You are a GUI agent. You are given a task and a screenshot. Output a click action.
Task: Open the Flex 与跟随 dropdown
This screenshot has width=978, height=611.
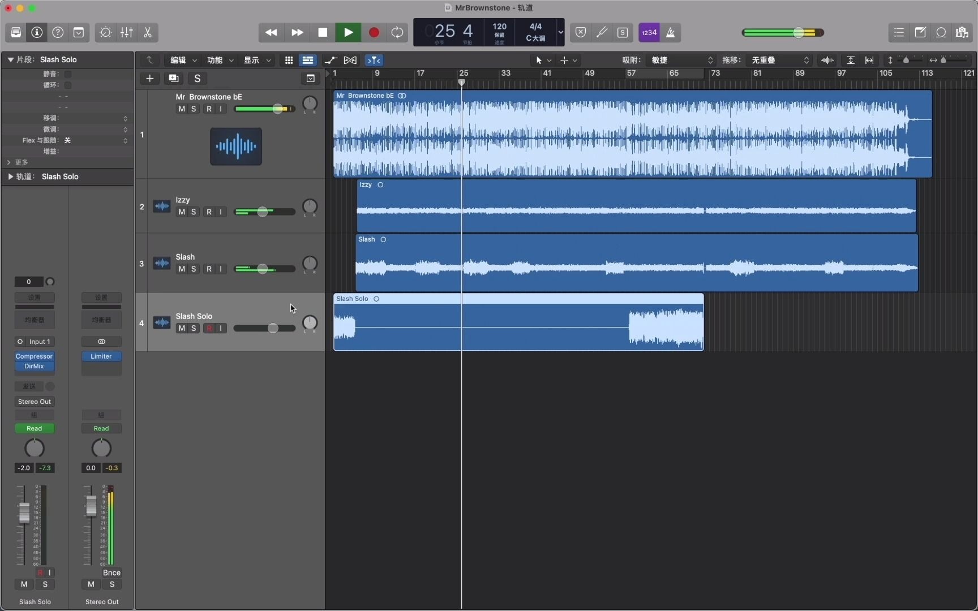tap(97, 140)
